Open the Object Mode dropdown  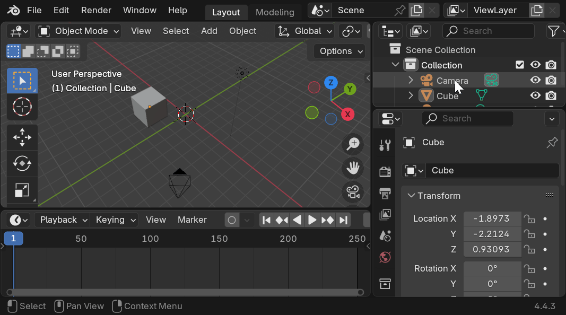pos(79,31)
